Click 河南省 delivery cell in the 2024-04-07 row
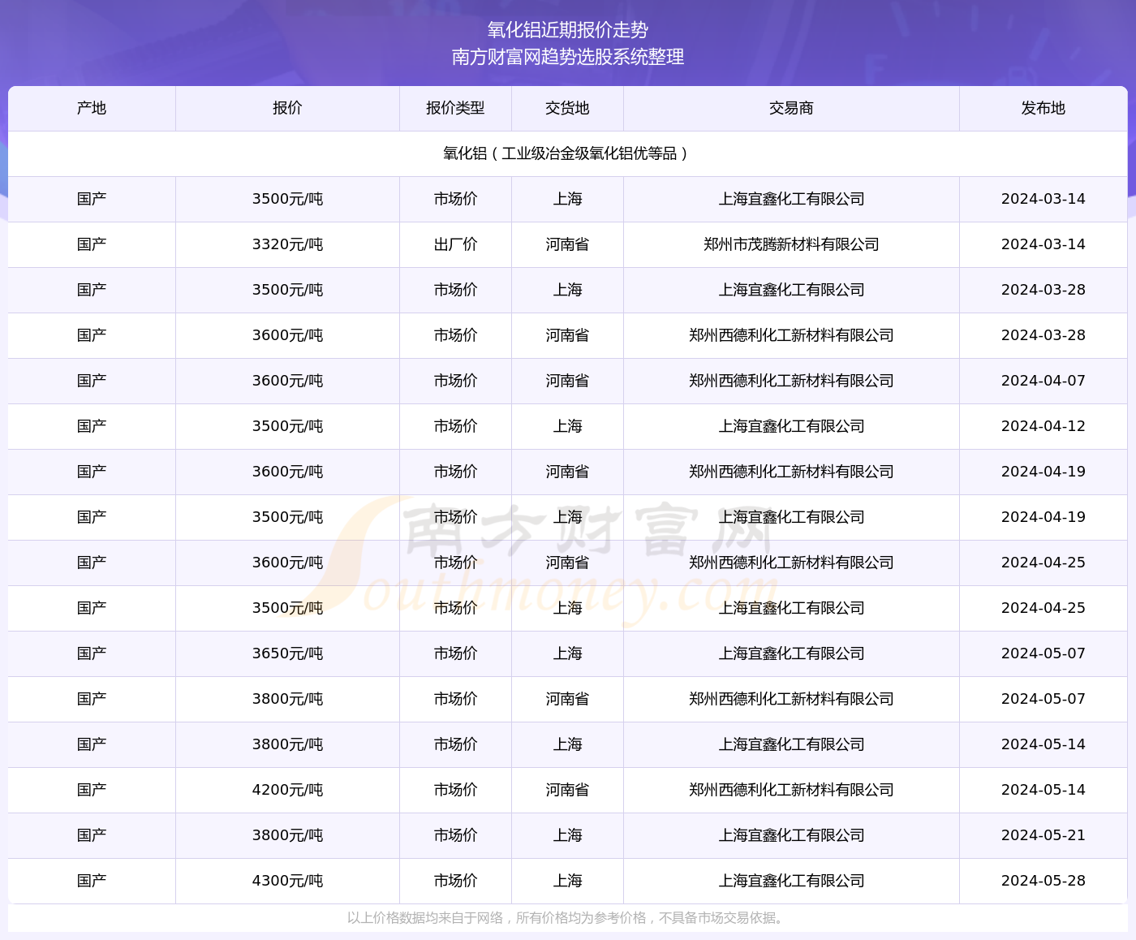The height and width of the screenshot is (940, 1136). tap(567, 381)
